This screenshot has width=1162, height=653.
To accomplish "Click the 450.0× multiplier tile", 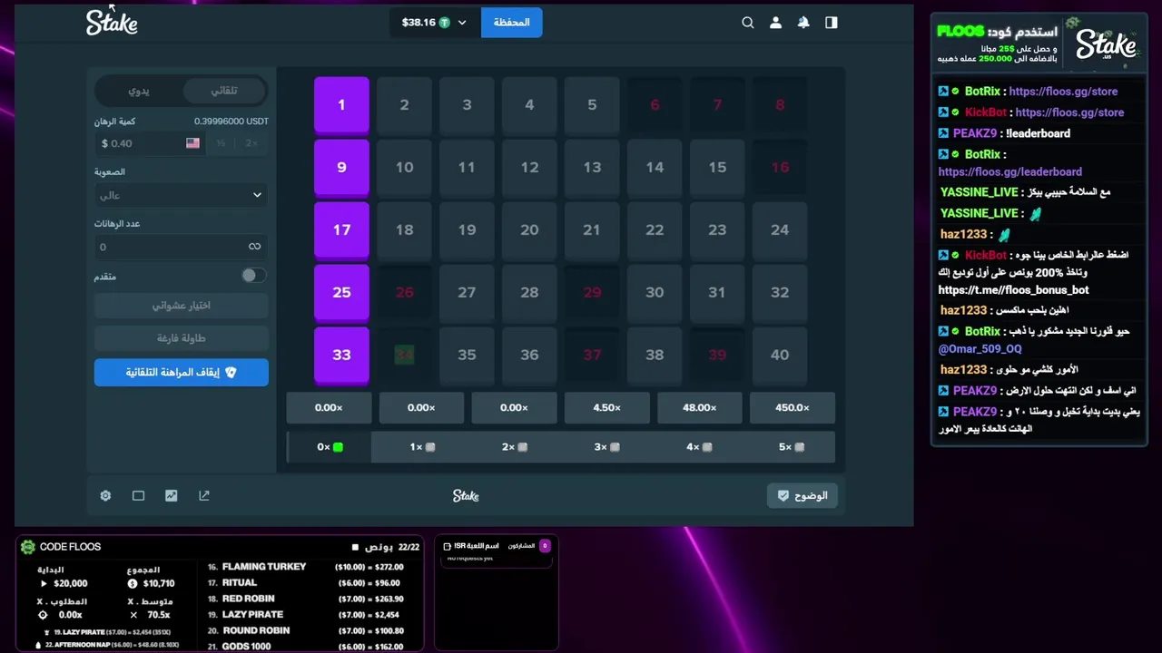I will (x=793, y=408).
